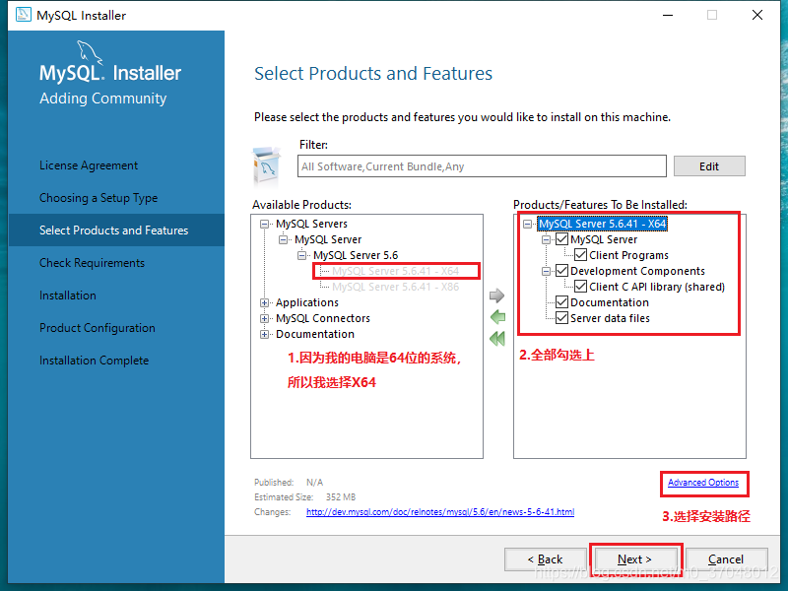
Task: Collapse the Development Components feature node
Action: tap(546, 272)
